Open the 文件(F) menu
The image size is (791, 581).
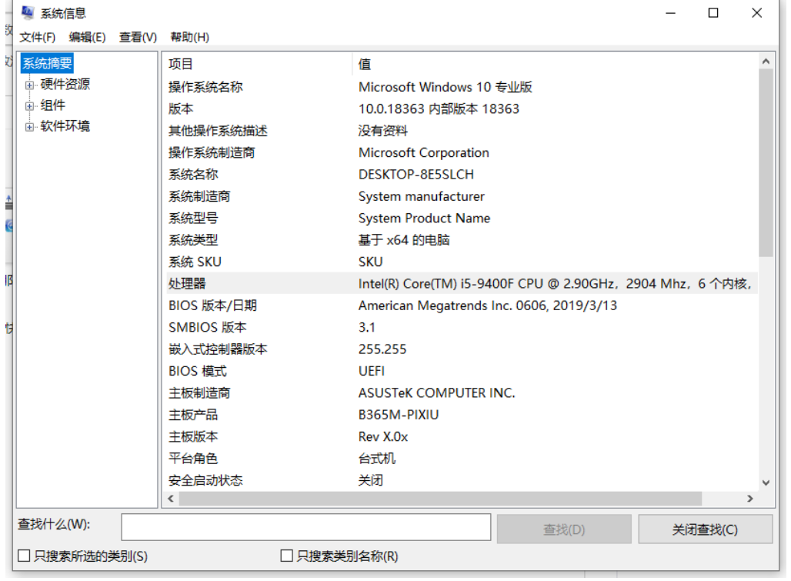tap(37, 37)
